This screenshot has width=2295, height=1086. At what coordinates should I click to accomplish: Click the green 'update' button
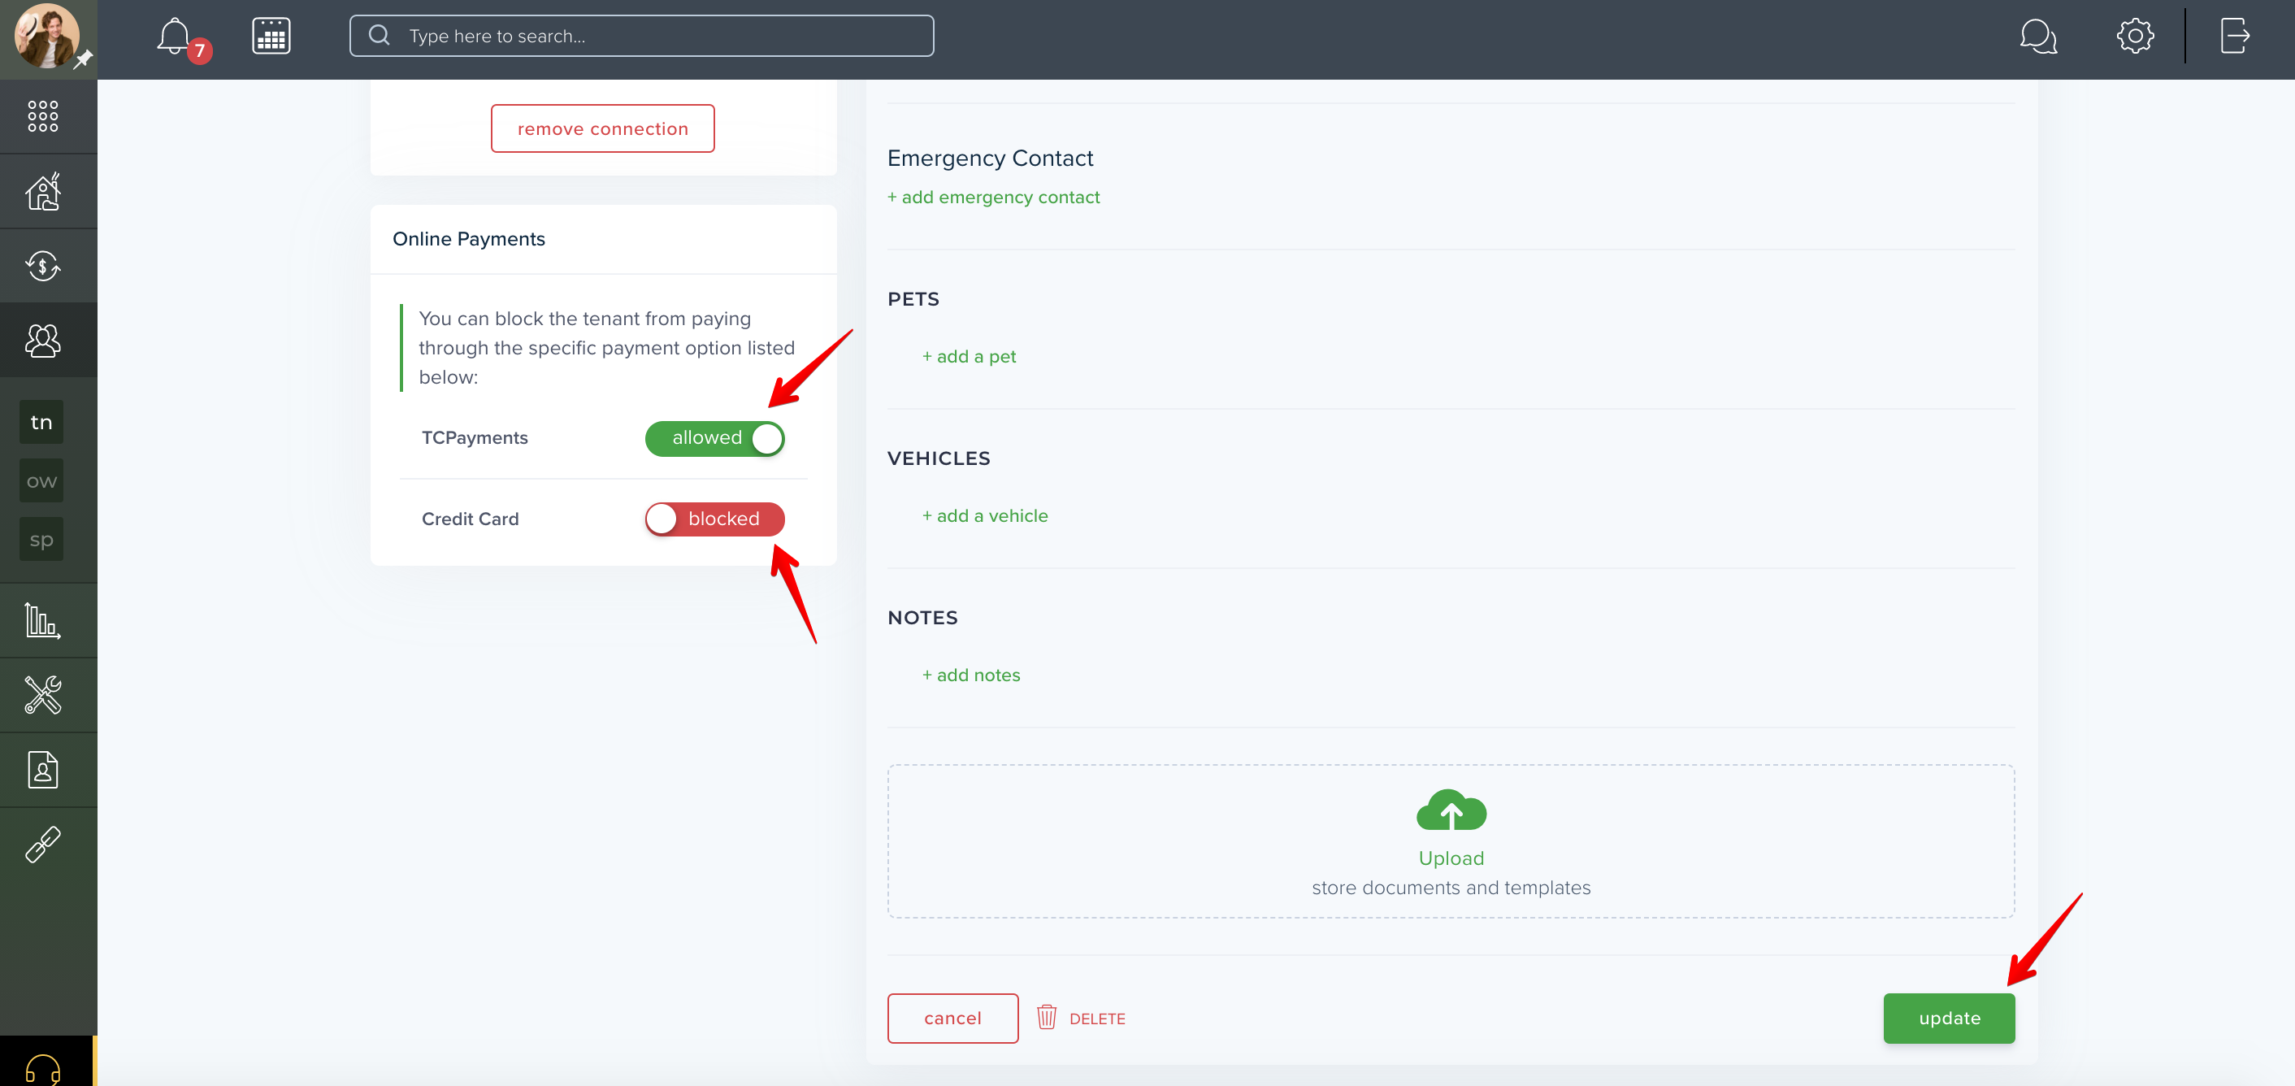pos(1949,1019)
